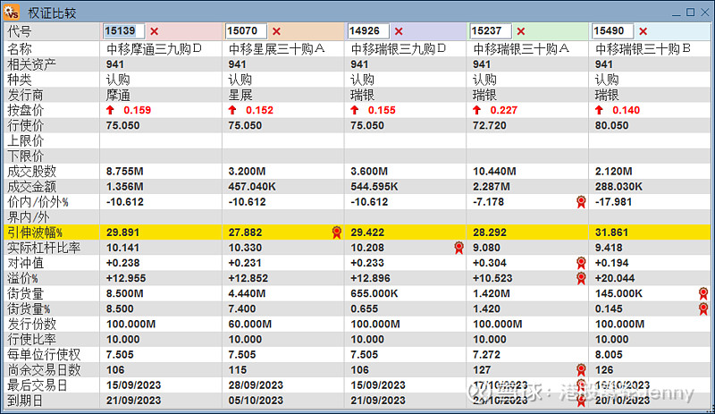Click the 到期日 row label
The image size is (715, 414).
tap(26, 401)
